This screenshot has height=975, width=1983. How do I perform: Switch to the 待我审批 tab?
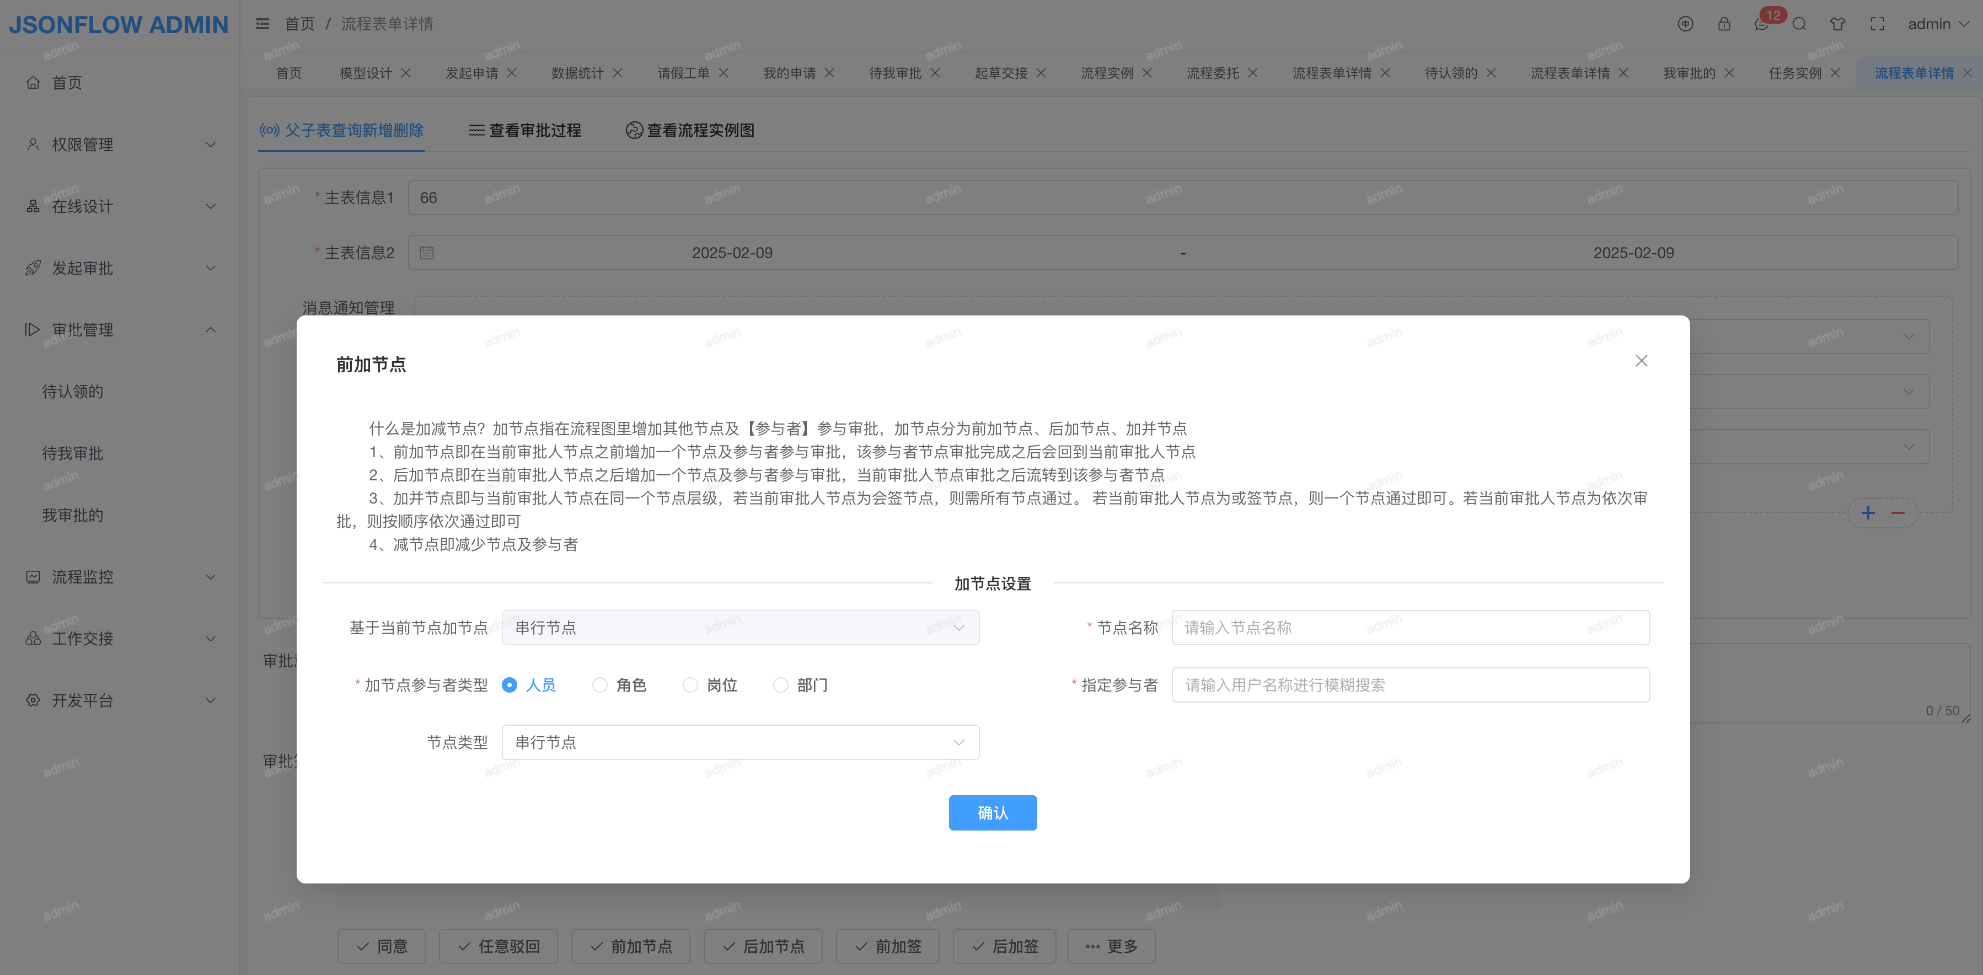click(x=894, y=73)
